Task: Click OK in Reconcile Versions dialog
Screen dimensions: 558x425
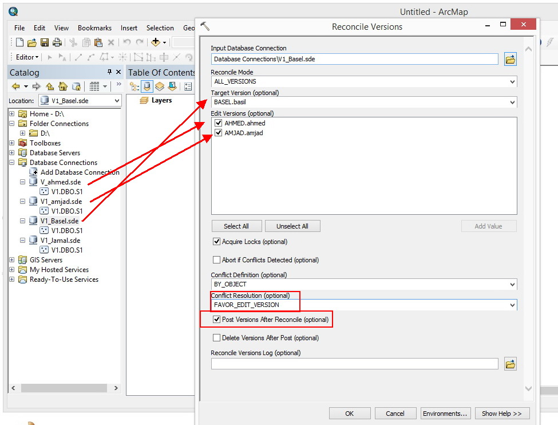Action: click(350, 413)
